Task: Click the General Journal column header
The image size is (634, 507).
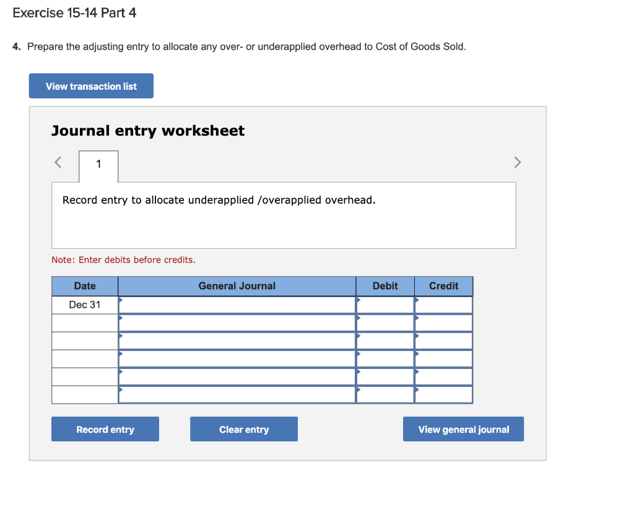Action: 237,286
